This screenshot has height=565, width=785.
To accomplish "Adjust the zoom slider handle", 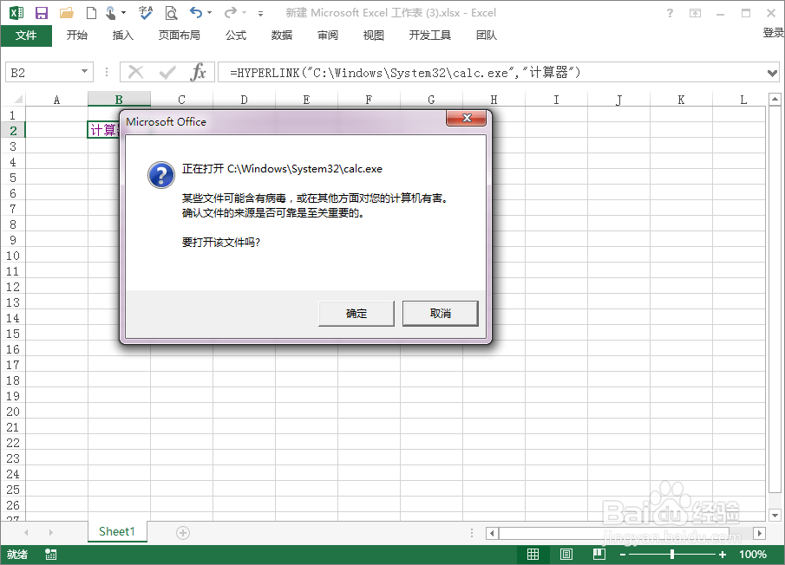I will (x=672, y=554).
